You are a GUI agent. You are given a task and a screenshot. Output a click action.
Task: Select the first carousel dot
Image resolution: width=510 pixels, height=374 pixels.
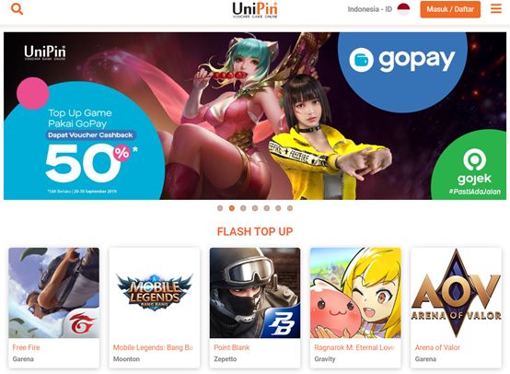tap(220, 208)
